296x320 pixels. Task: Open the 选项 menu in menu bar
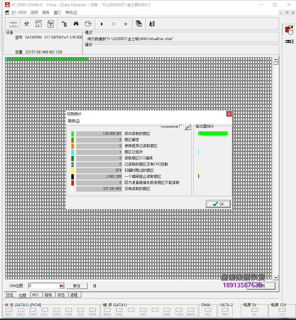34,13
